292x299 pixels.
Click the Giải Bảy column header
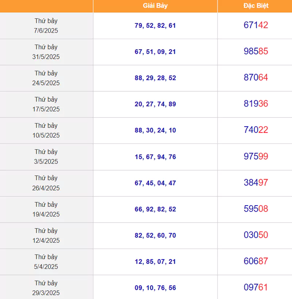point(155,6)
